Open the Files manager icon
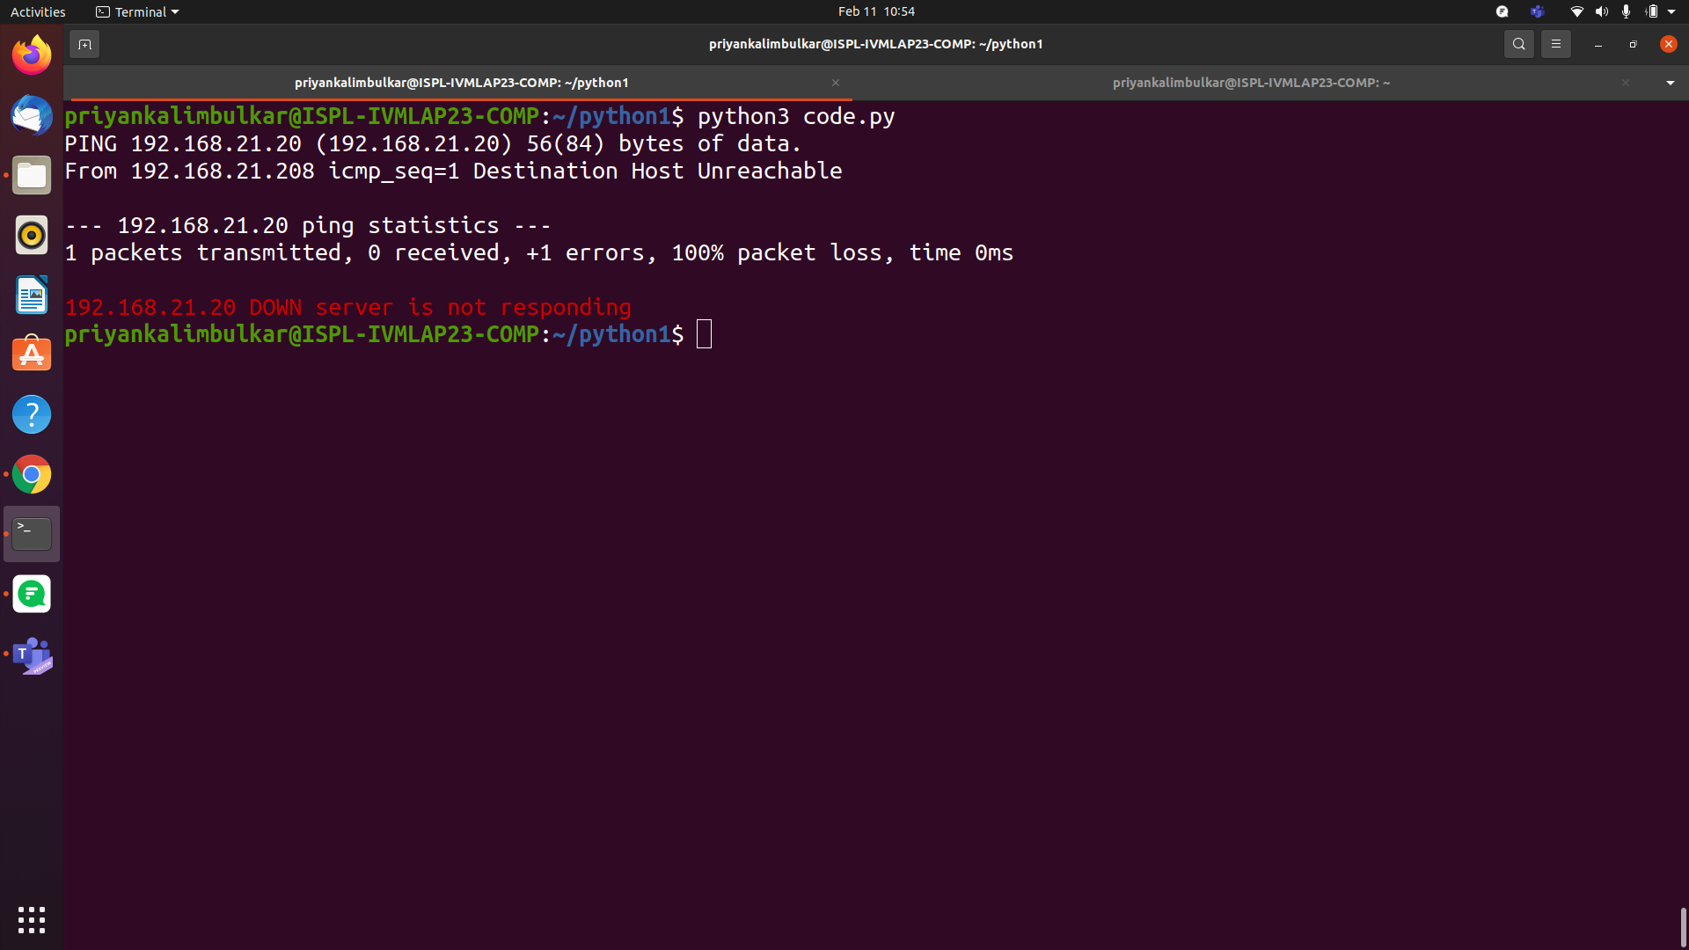 pyautogui.click(x=32, y=175)
